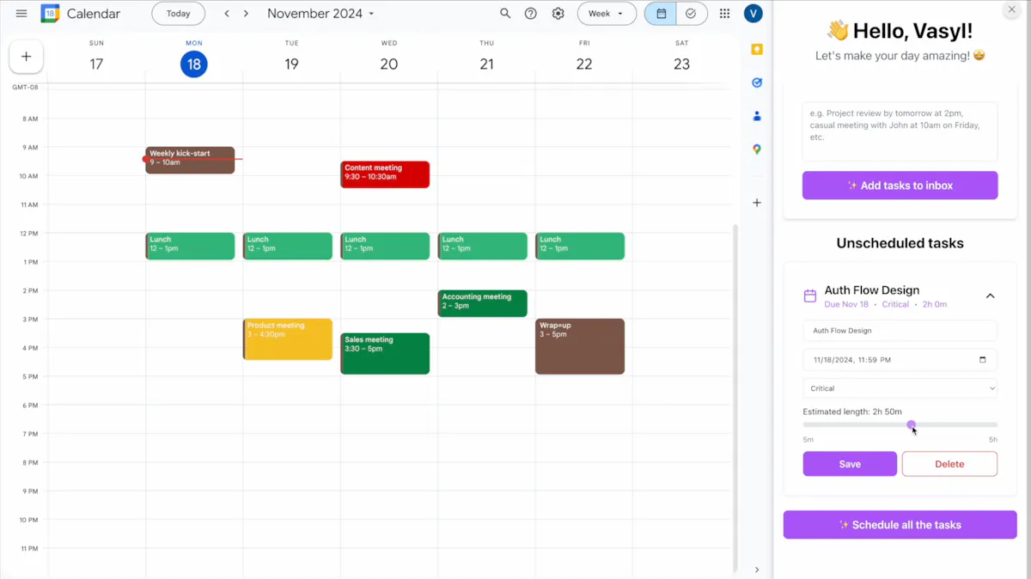Click Schedule all the tasks
This screenshot has width=1031, height=579.
coord(900,525)
